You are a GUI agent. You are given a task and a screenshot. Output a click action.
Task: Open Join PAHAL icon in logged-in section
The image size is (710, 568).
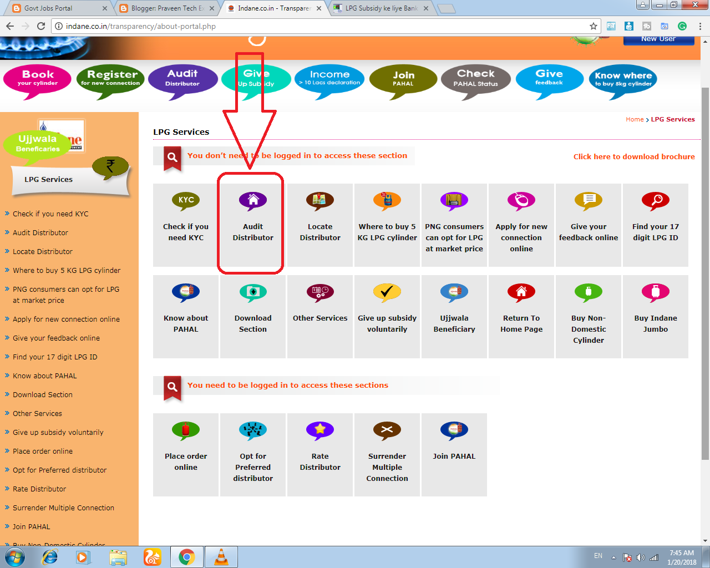click(x=454, y=430)
